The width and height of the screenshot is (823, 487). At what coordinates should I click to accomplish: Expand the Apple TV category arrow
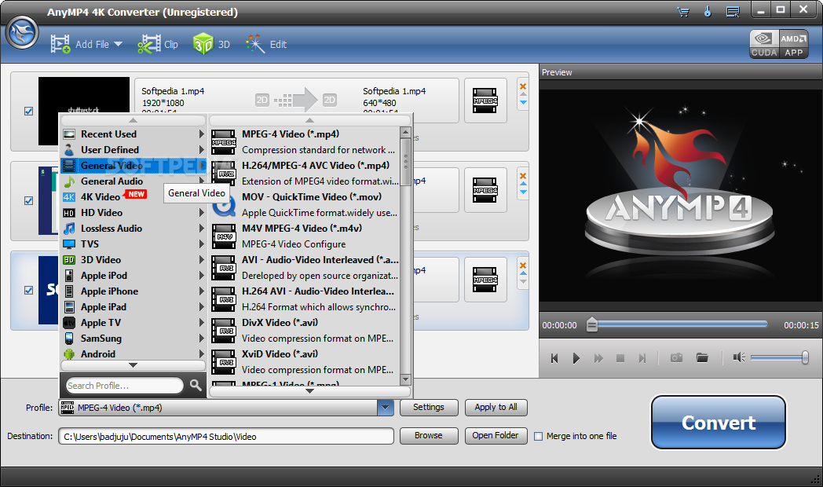point(202,323)
